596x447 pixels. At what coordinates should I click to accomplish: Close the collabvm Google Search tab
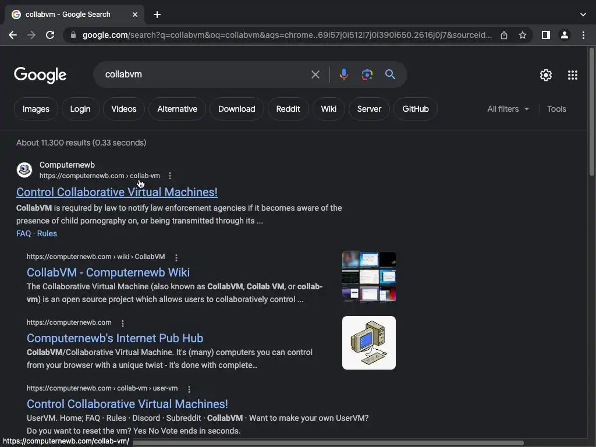point(135,15)
